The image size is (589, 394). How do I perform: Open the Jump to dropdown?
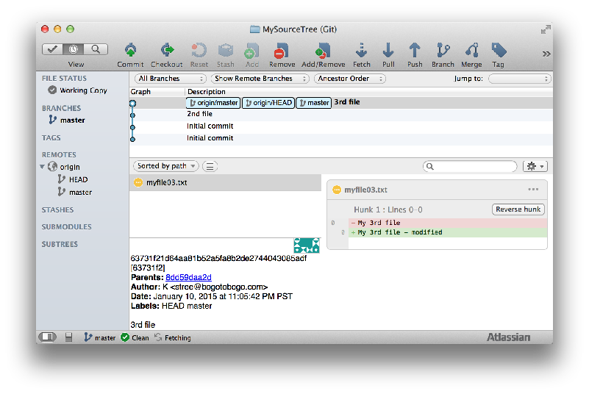pos(519,79)
